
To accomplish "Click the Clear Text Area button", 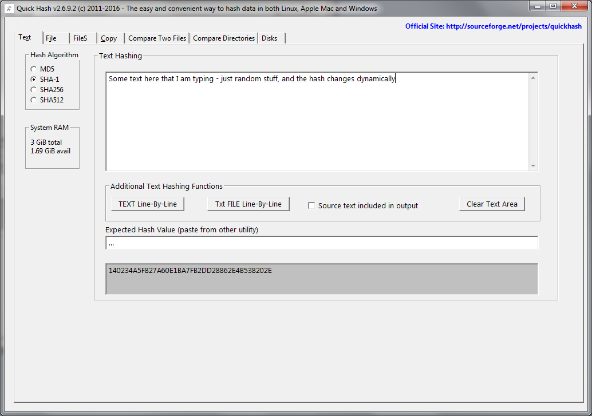I will [x=492, y=204].
